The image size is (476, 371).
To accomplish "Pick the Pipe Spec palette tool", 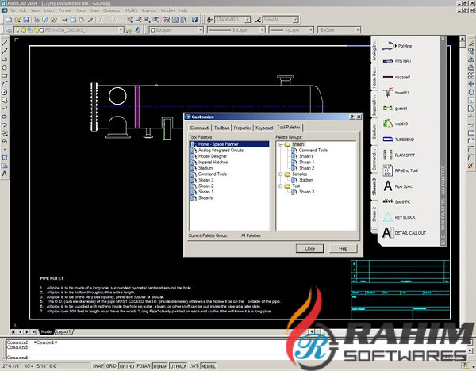I will coord(397,186).
